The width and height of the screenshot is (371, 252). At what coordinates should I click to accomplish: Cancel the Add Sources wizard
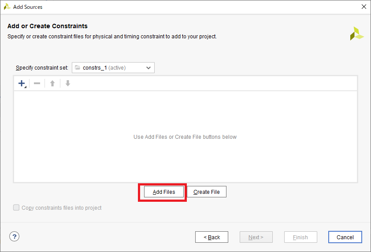(345, 237)
